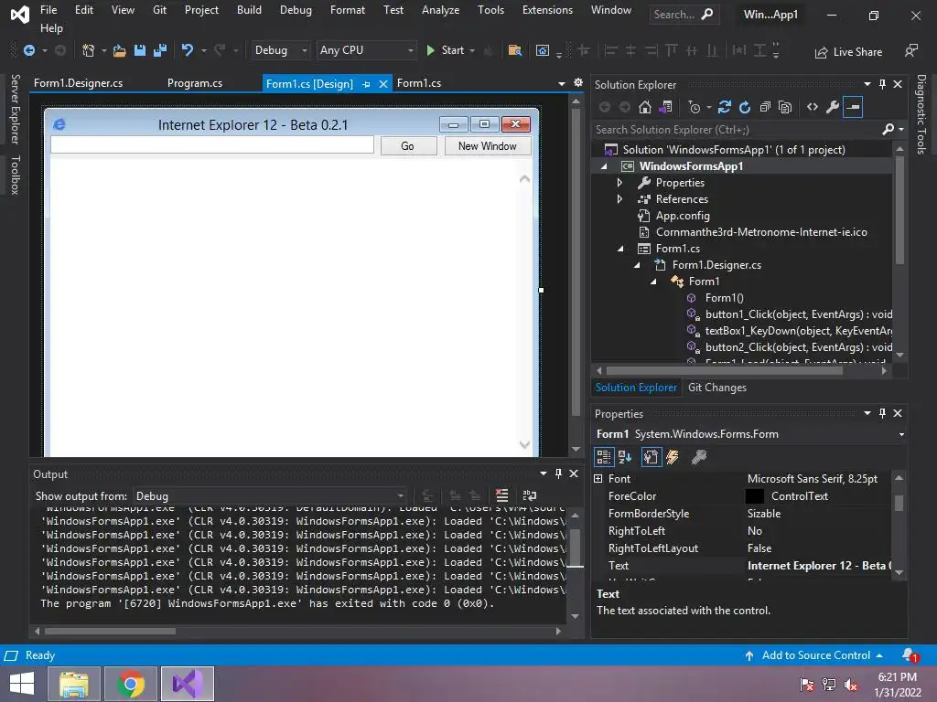
Task: Click the Navigate Backward toolbar arrow
Action: click(28, 51)
